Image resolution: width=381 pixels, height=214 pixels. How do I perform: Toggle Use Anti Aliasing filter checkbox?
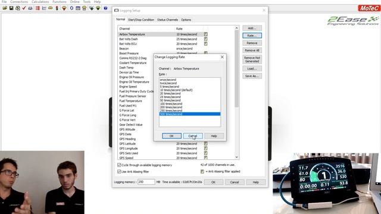tap(119, 172)
